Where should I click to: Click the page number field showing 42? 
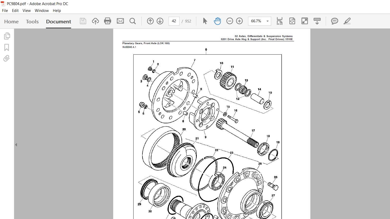[174, 21]
